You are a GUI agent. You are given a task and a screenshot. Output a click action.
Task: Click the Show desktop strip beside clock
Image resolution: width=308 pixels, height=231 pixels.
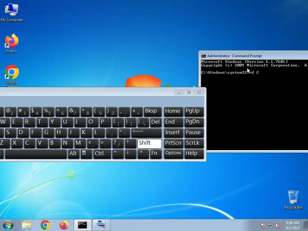[x=306, y=225]
